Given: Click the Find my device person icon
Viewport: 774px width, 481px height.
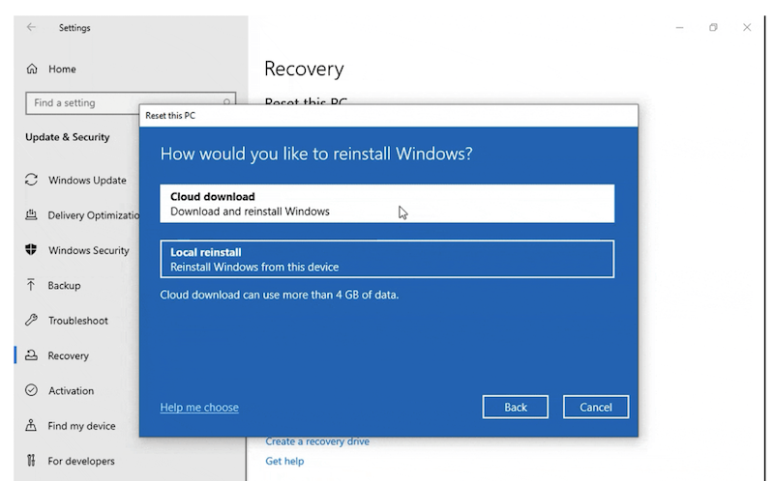Looking at the screenshot, I should click(x=31, y=425).
